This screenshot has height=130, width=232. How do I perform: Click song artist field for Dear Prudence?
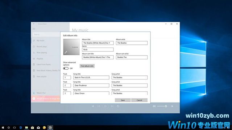click(x=129, y=85)
